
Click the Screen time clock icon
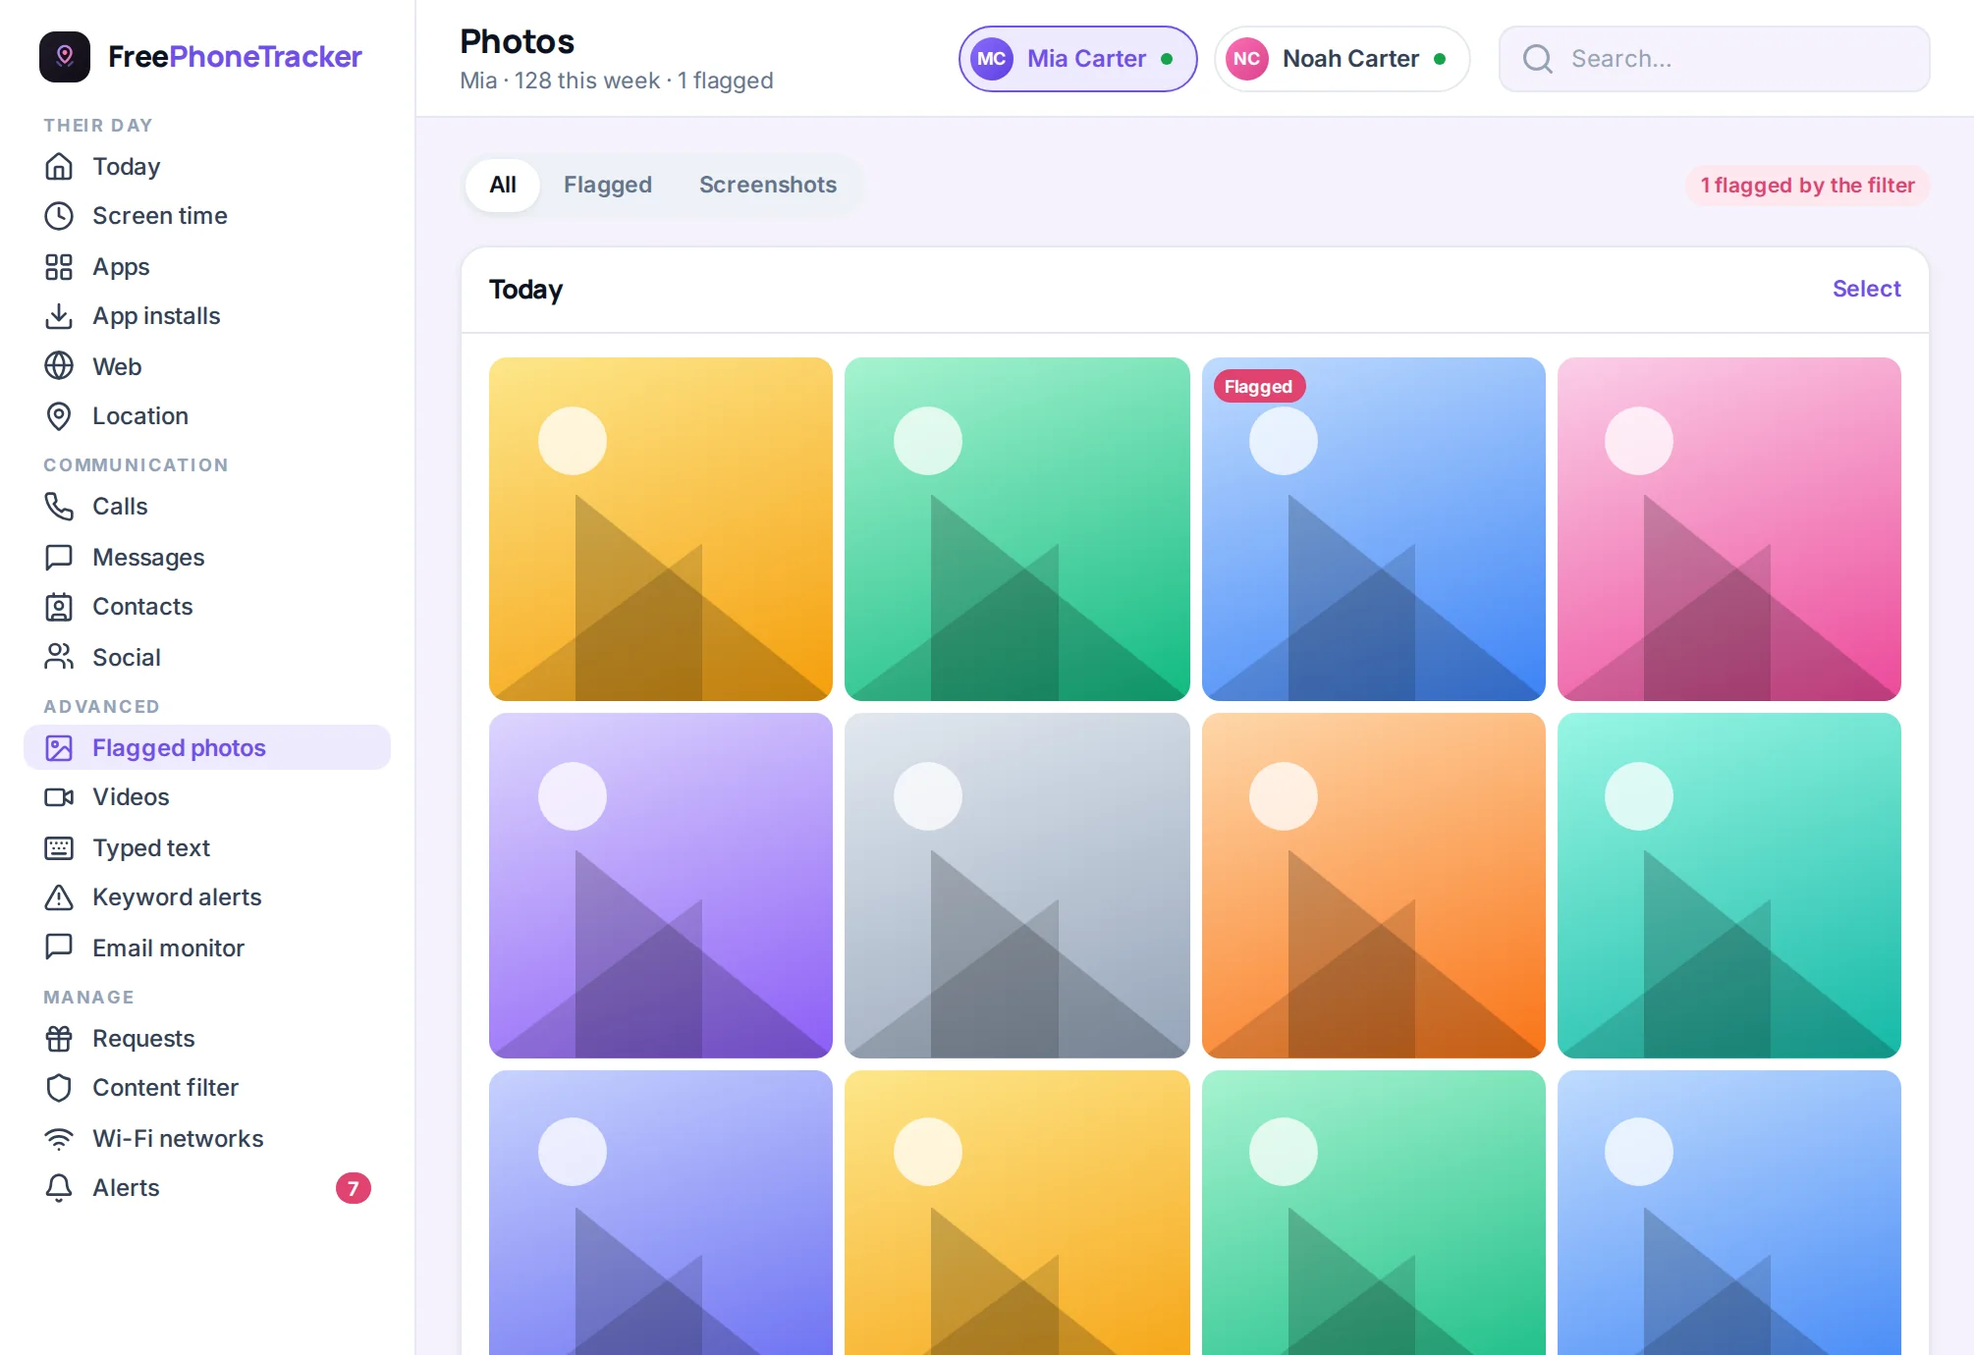point(59,216)
